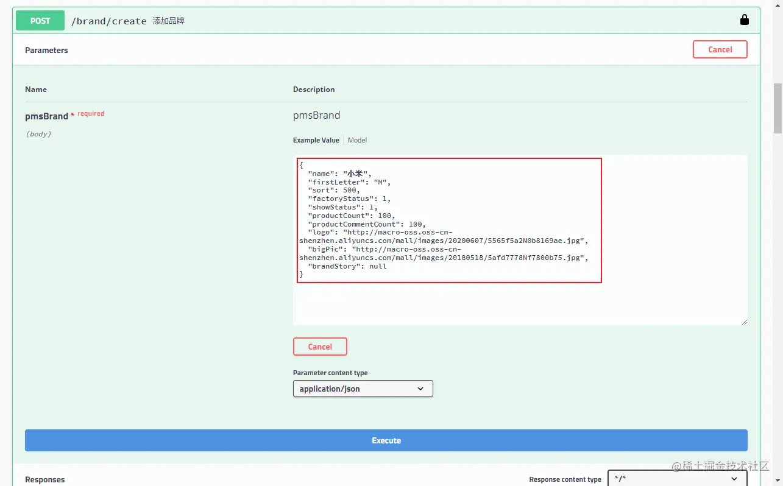The image size is (783, 486).
Task: Click Cancel below the example body
Action: 320,346
